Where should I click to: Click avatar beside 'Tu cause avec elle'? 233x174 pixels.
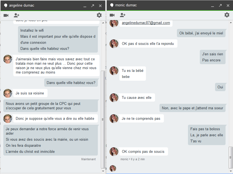tap(114, 98)
